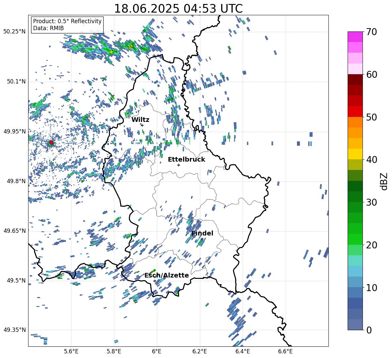Click the 5.6°E longitude label
Image resolution: width=392 pixels, height=358 pixels.
coord(71,351)
